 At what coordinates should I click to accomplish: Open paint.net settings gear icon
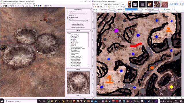[x=181, y=4]
